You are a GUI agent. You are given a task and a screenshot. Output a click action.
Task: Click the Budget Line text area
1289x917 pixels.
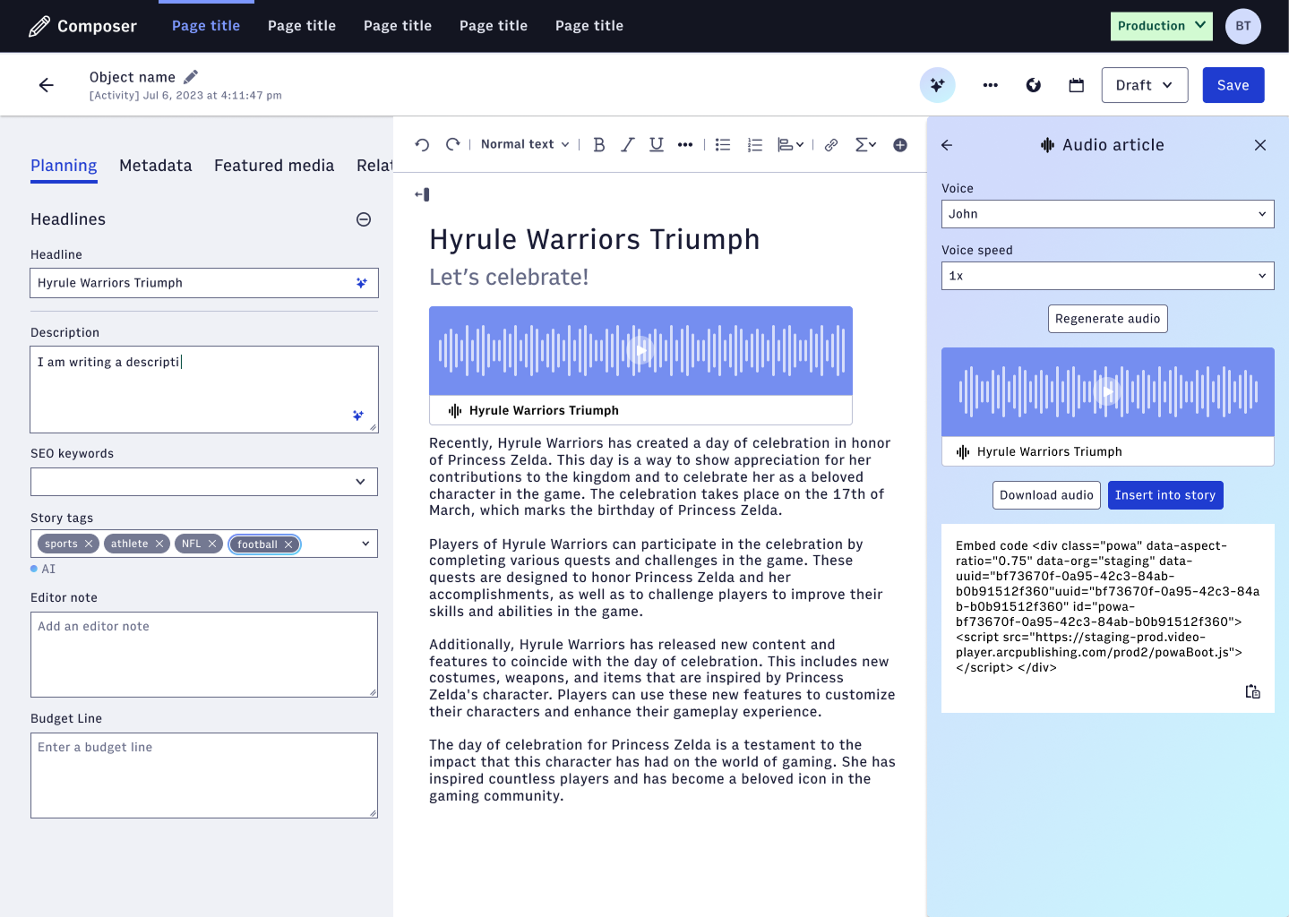(x=204, y=776)
